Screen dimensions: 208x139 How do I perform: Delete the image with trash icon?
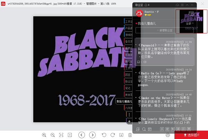[x=130, y=135]
